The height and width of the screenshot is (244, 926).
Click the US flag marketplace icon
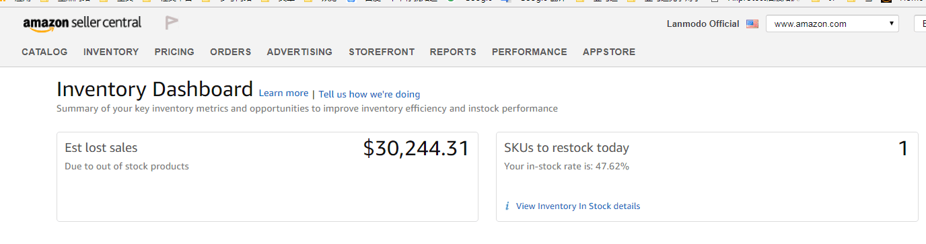click(x=752, y=24)
